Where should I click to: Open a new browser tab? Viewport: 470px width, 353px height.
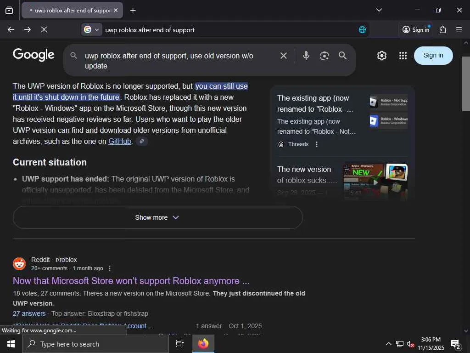tap(133, 11)
